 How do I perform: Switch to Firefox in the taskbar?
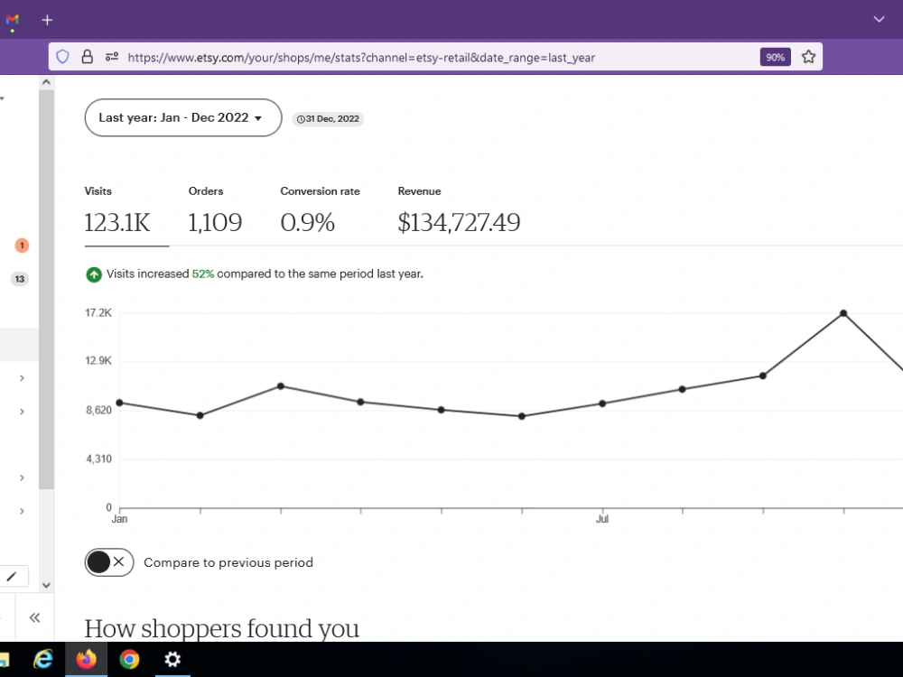pyautogui.click(x=87, y=659)
